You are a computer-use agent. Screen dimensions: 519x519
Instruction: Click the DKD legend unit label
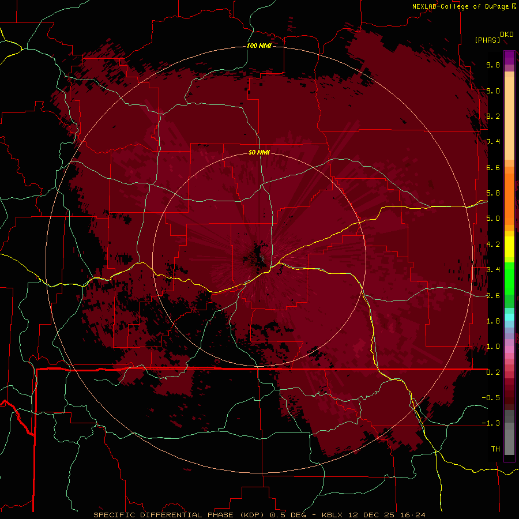[x=507, y=35]
